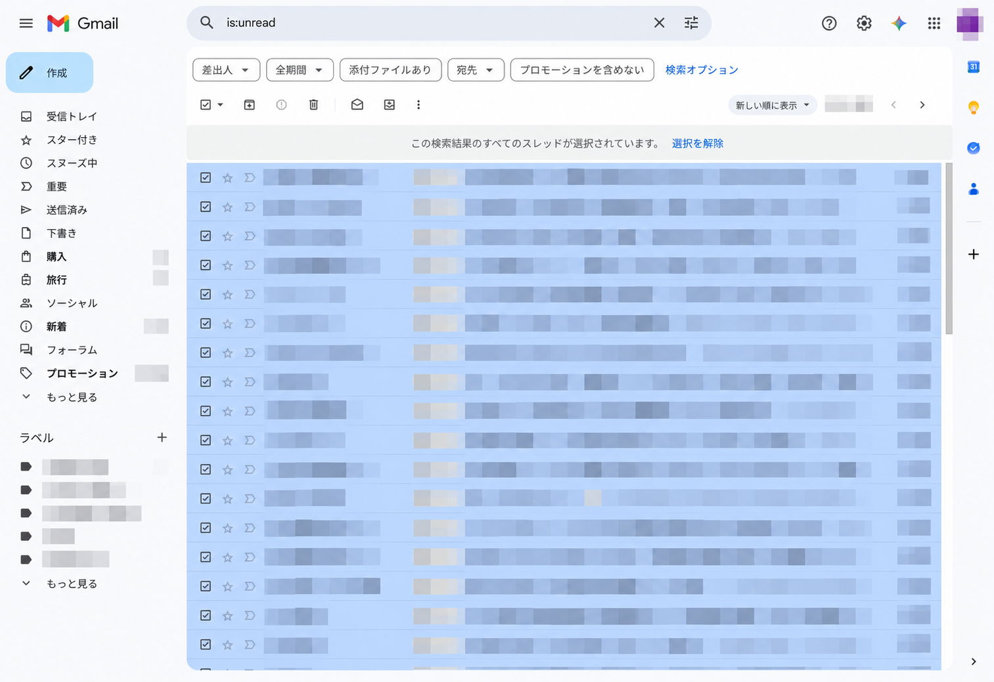Expand もっと見る under the labels list
This screenshot has width=994, height=682.
pos(72,584)
